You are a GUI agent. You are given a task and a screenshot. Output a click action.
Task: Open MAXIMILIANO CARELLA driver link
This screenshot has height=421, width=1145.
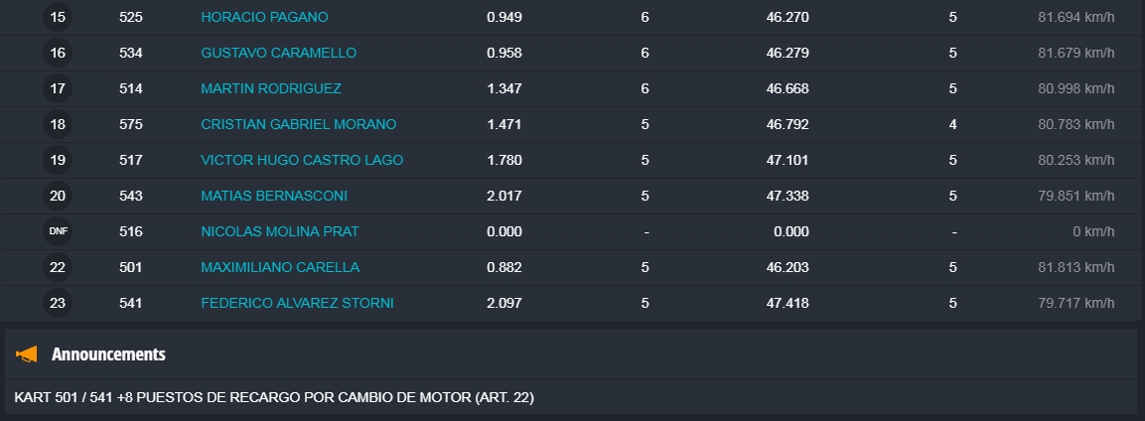tap(280, 267)
